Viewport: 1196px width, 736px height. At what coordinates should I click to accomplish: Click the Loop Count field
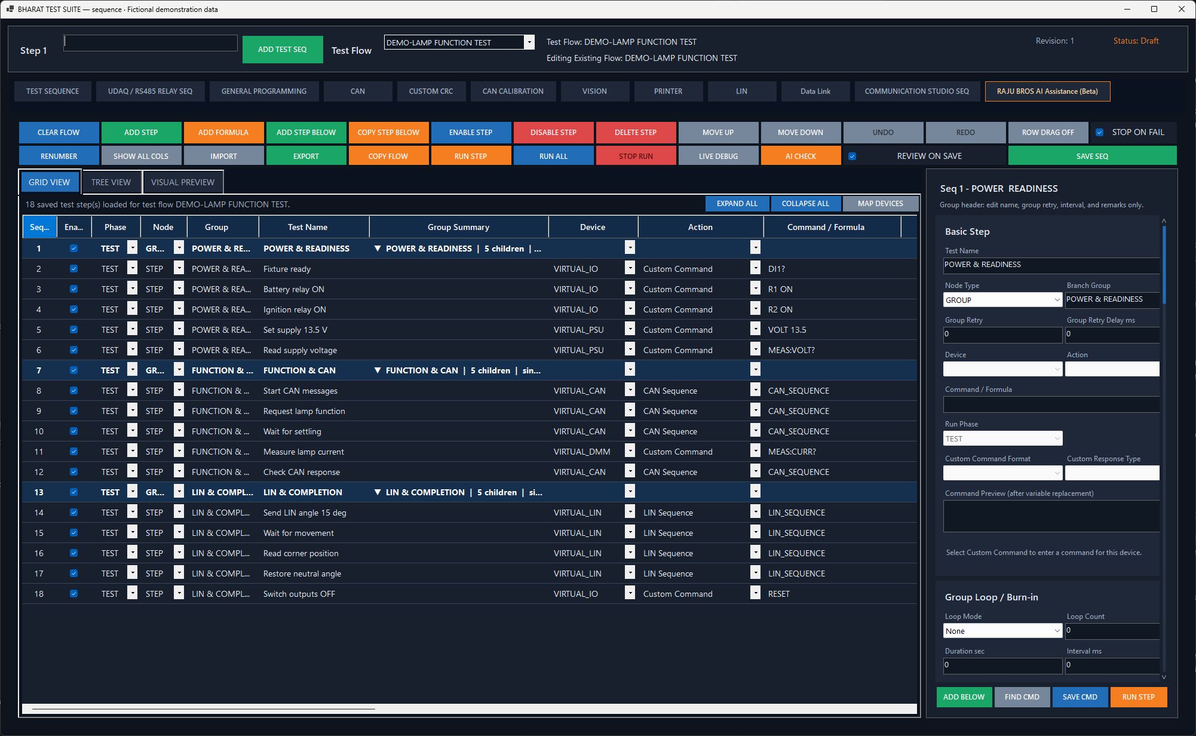pyautogui.click(x=1112, y=631)
